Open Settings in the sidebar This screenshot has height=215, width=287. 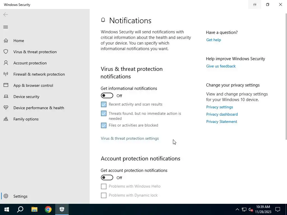[45, 196]
